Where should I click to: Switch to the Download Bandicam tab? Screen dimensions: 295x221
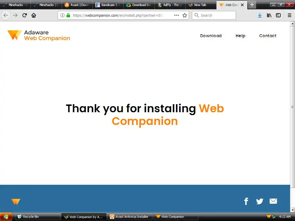[139, 5]
